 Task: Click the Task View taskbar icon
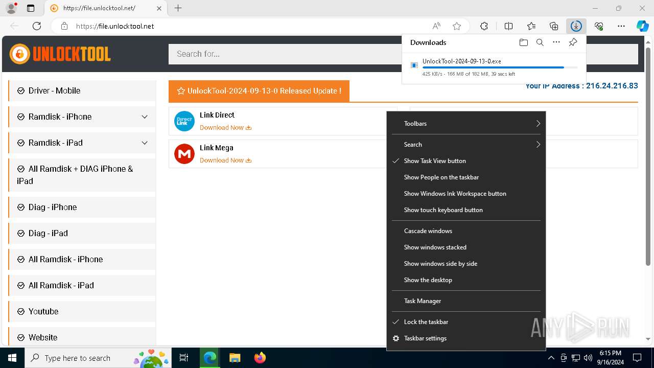(x=184, y=358)
